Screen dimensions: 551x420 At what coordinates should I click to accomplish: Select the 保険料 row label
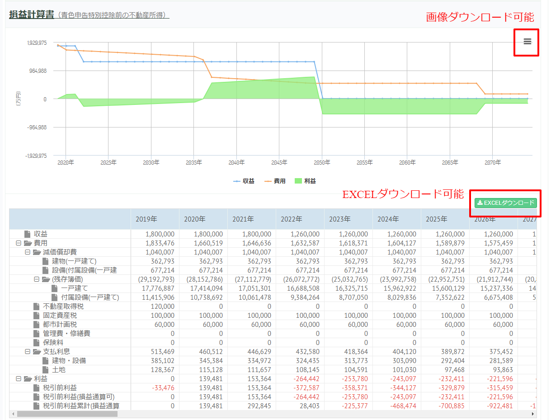[53, 343]
